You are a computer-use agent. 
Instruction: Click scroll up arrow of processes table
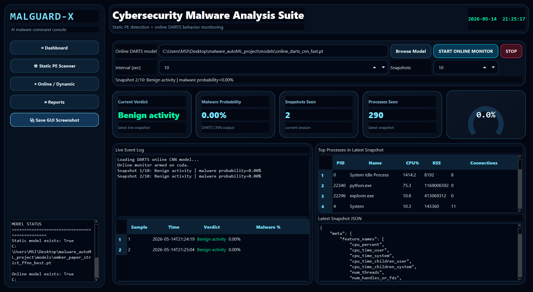(520, 157)
